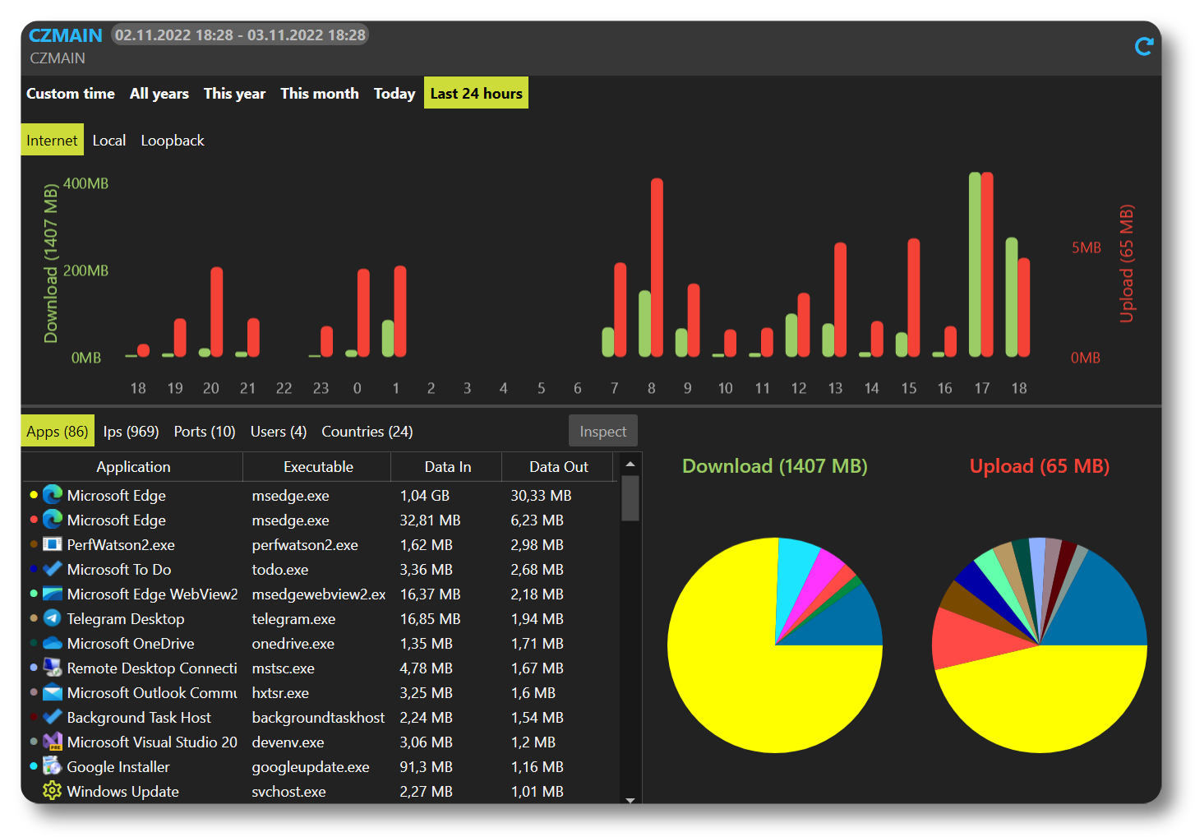Screen dimensions: 1195x837
Task: Switch to the Today tab
Action: 394,93
